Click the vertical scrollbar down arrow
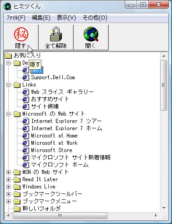The height and width of the screenshot is (224, 172). click(164, 208)
